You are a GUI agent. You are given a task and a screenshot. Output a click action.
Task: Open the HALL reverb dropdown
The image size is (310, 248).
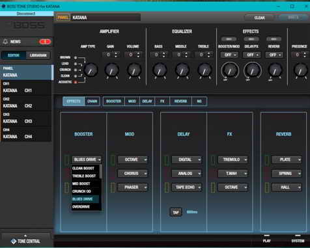click(287, 187)
